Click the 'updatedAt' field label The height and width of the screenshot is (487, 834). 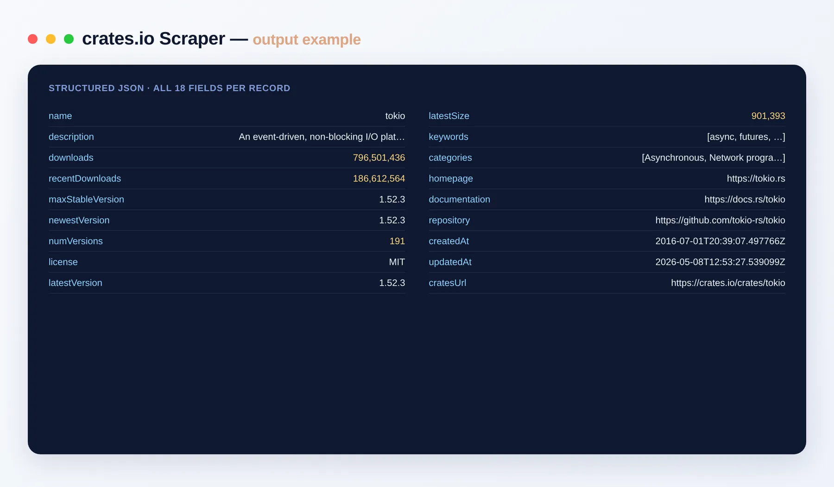450,262
